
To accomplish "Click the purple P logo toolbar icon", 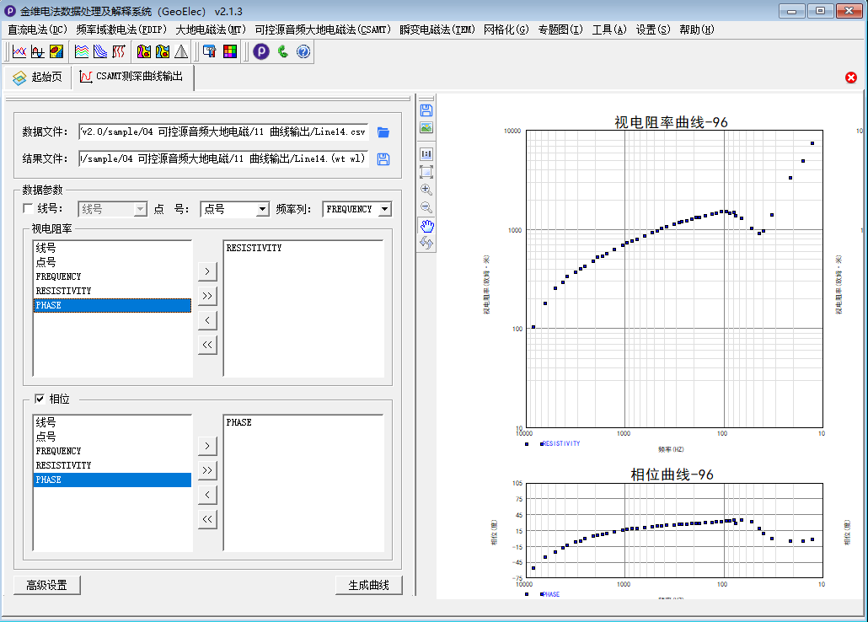I will tap(261, 52).
